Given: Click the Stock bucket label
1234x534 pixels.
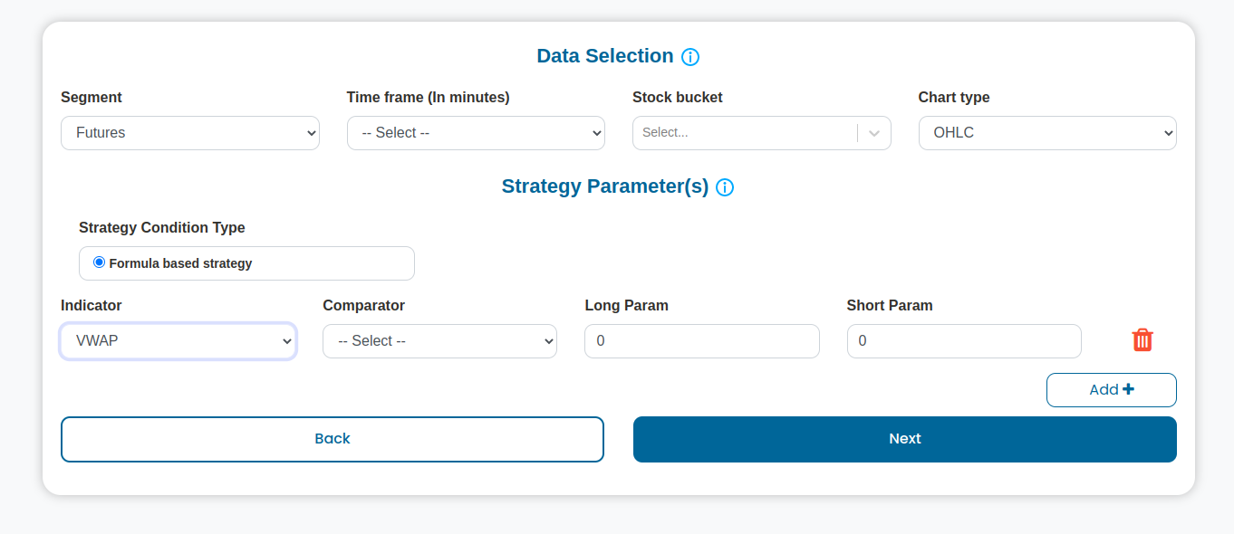Looking at the screenshot, I should pos(678,98).
